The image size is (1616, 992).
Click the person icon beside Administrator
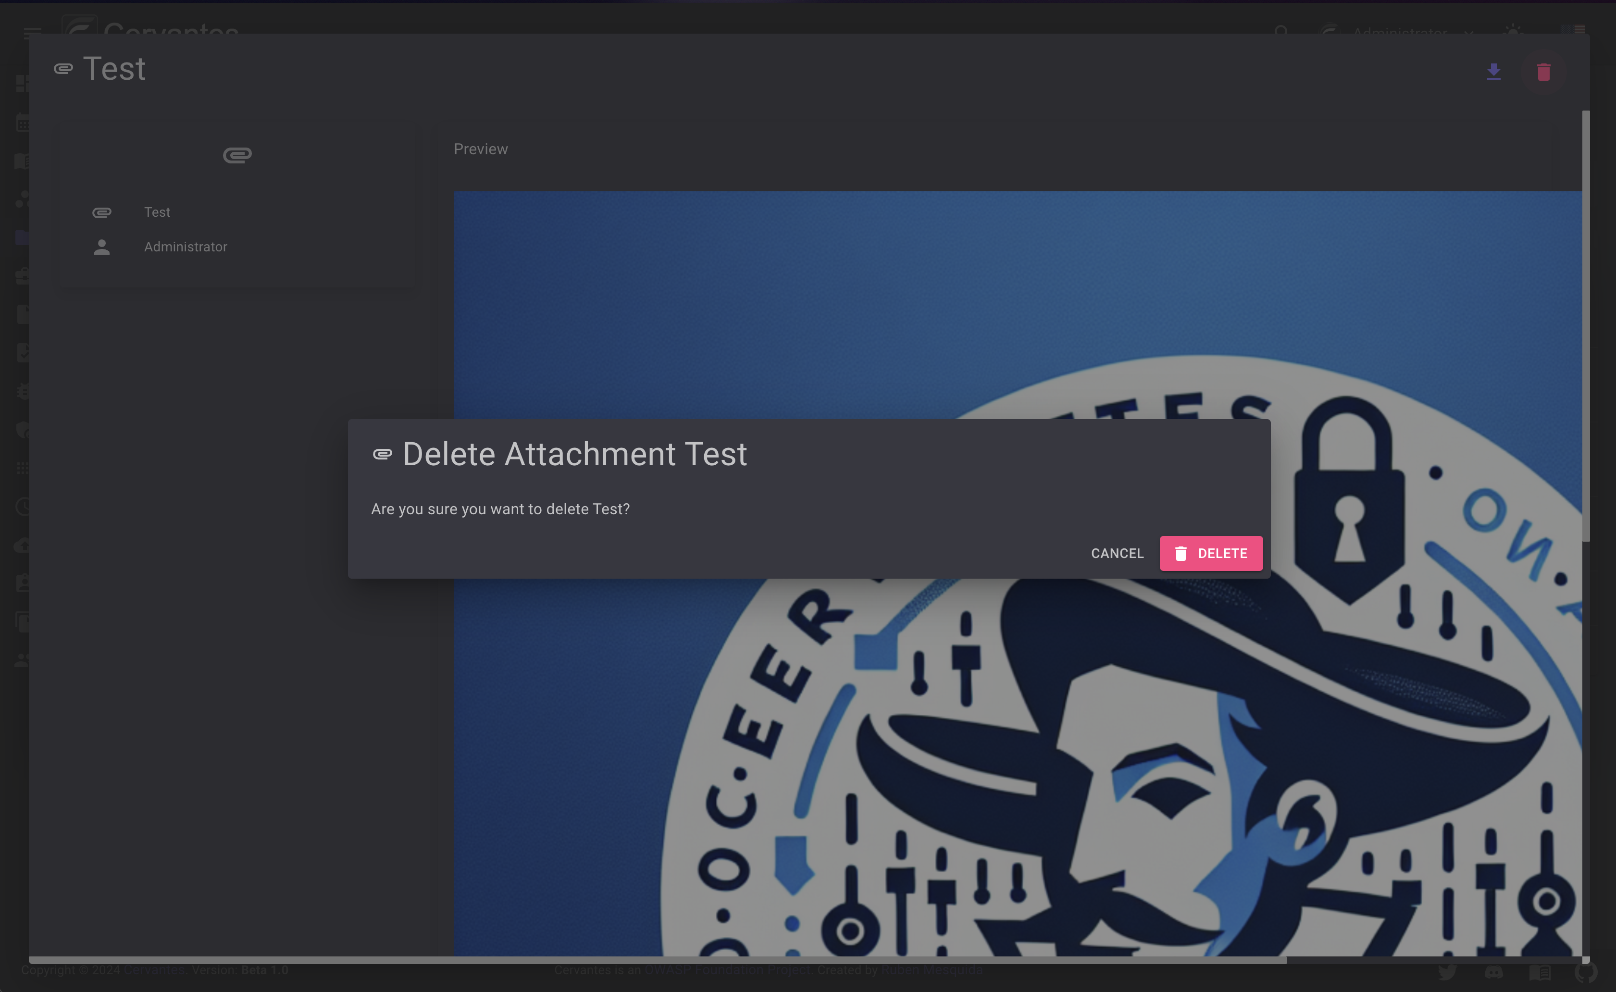tap(102, 247)
